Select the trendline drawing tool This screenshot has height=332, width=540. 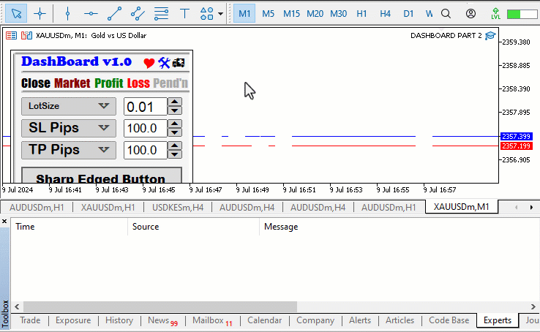click(114, 13)
